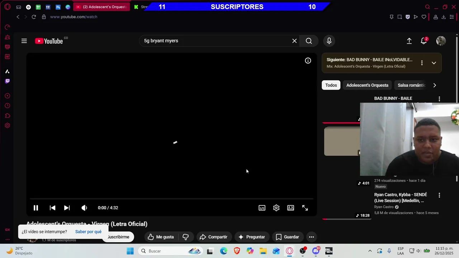The image size is (459, 258).
Task: Toggle theater mode
Action: [291, 208]
